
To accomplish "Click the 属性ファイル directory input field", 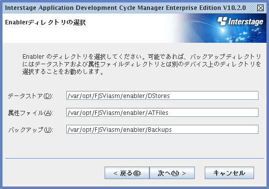I will click(x=162, y=112).
